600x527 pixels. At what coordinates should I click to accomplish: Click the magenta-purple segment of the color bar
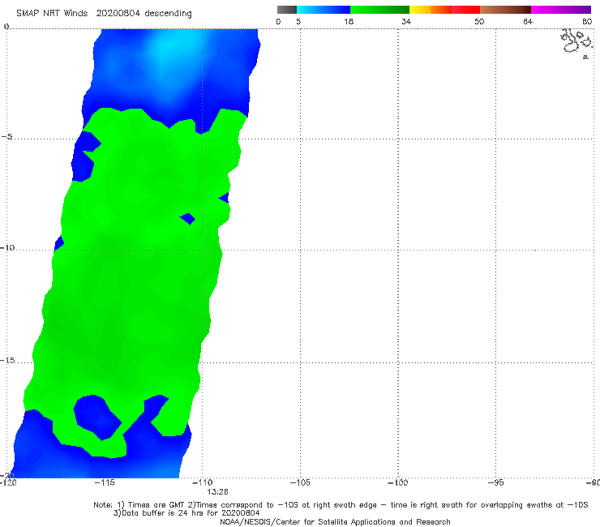tap(561, 10)
